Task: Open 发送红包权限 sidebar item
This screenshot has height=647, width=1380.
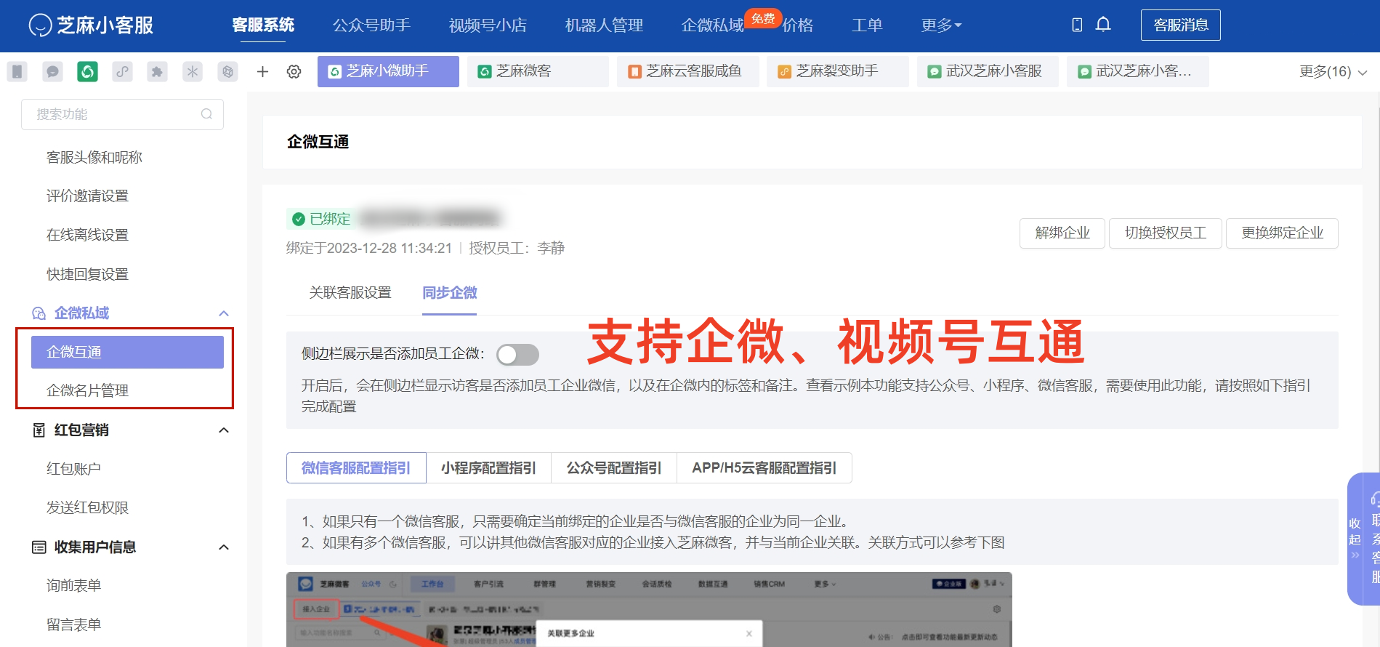Action: pyautogui.click(x=87, y=508)
